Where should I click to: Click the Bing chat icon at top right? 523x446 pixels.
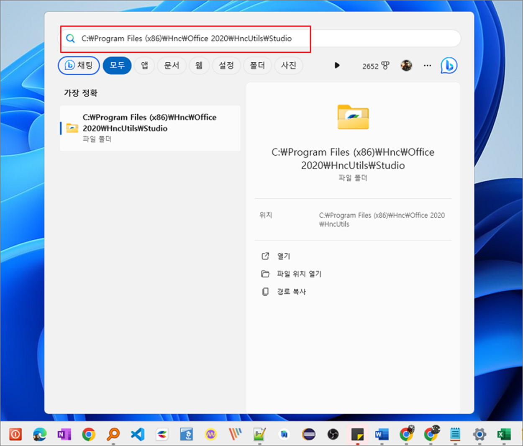[449, 65]
